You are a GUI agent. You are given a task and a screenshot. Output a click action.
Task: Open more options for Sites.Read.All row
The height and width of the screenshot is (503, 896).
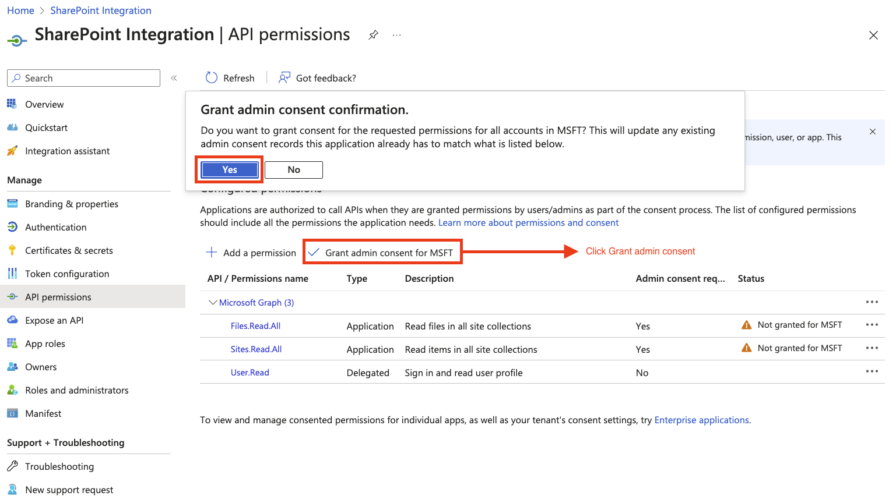(x=872, y=348)
